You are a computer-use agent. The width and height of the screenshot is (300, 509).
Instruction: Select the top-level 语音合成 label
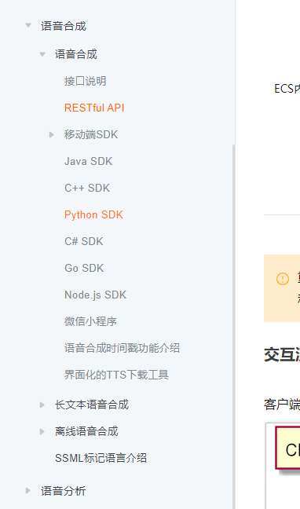[64, 26]
